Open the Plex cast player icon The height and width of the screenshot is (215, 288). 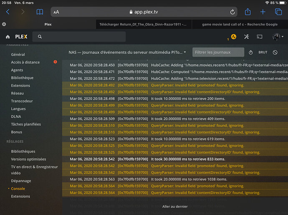point(259,37)
